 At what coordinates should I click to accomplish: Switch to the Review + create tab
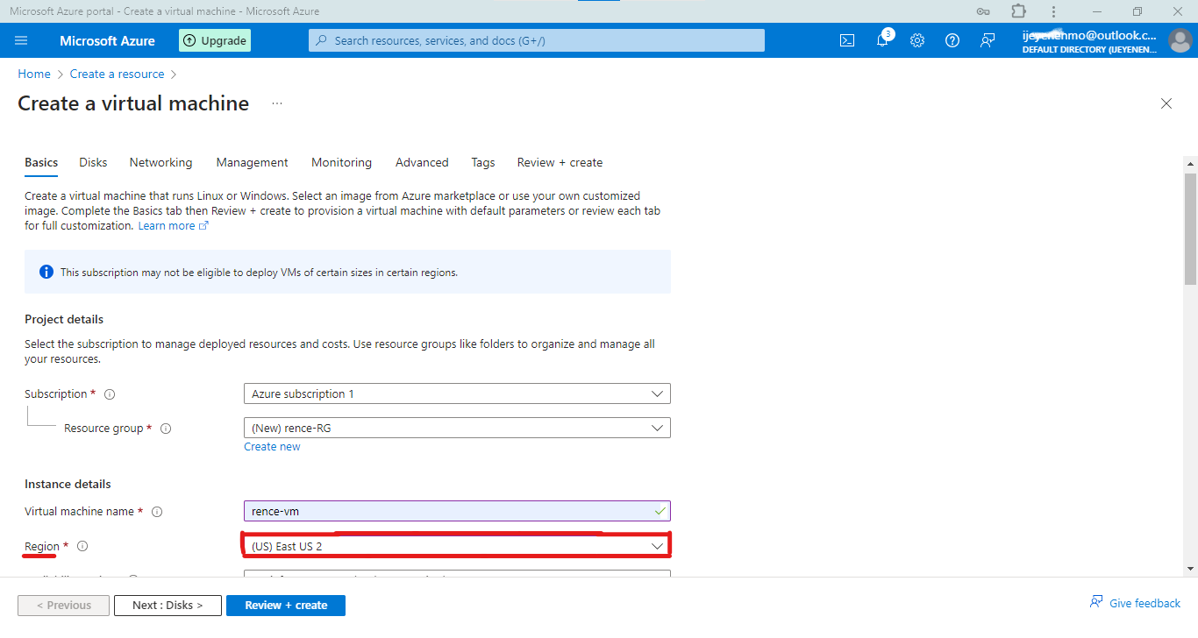tap(560, 163)
